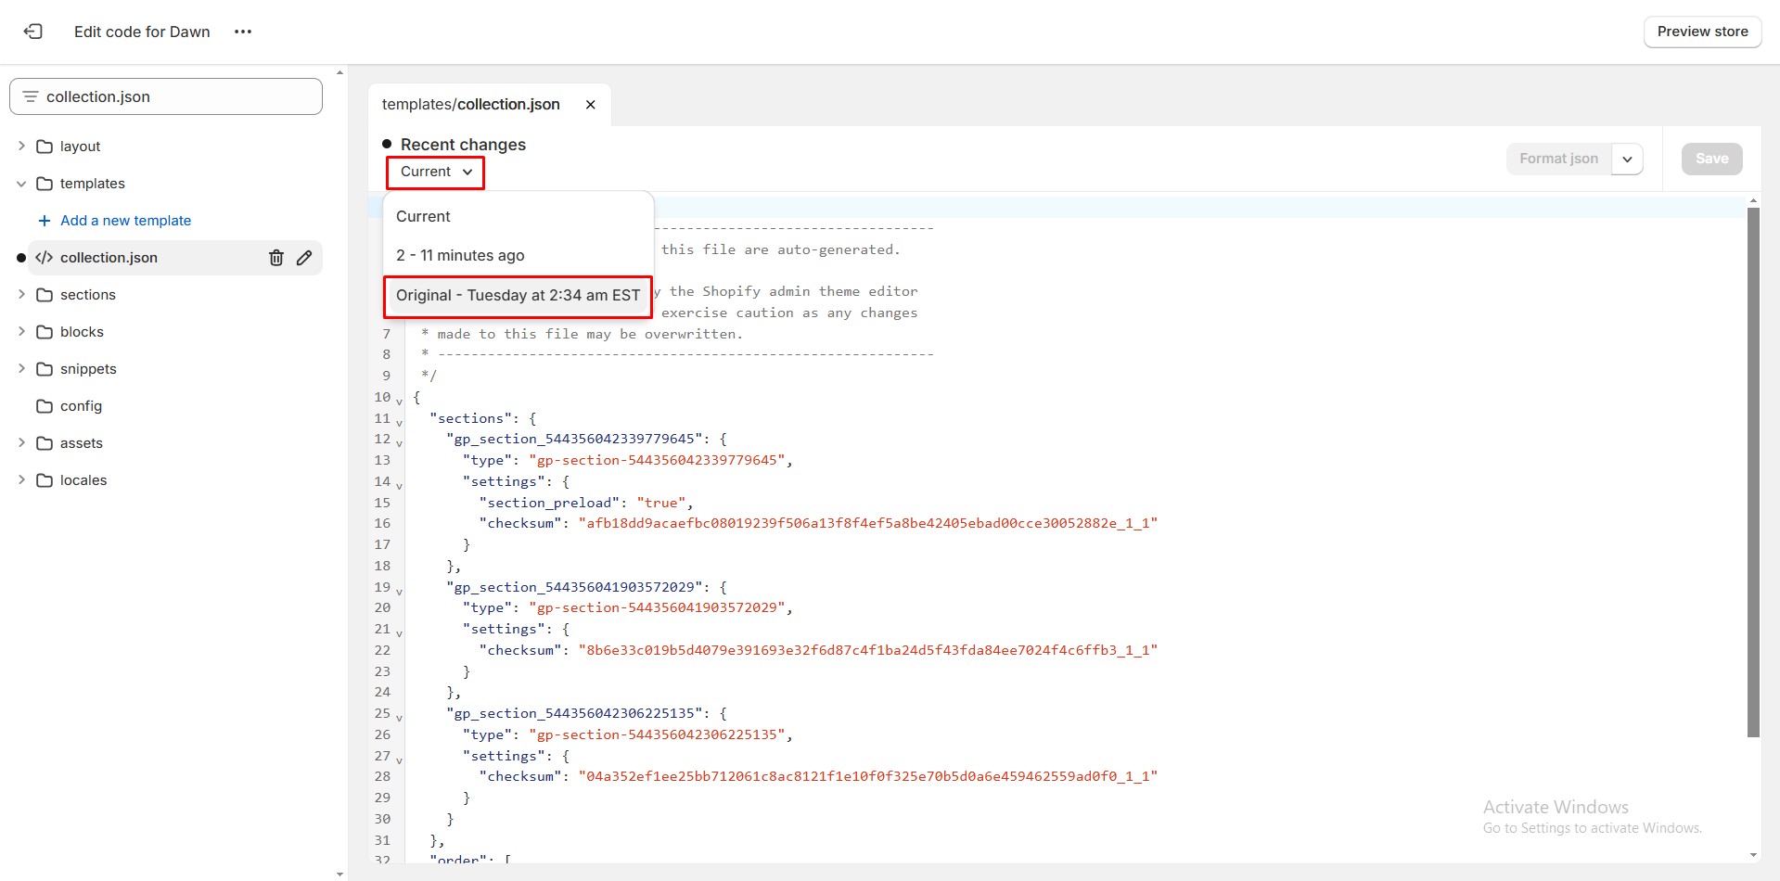Image resolution: width=1780 pixels, height=881 pixels.
Task: Open the Format json dropdown arrow
Action: tap(1627, 159)
